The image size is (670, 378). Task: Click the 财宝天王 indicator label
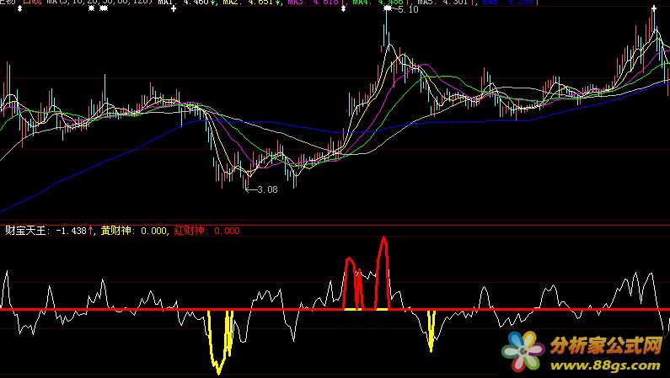(26, 230)
